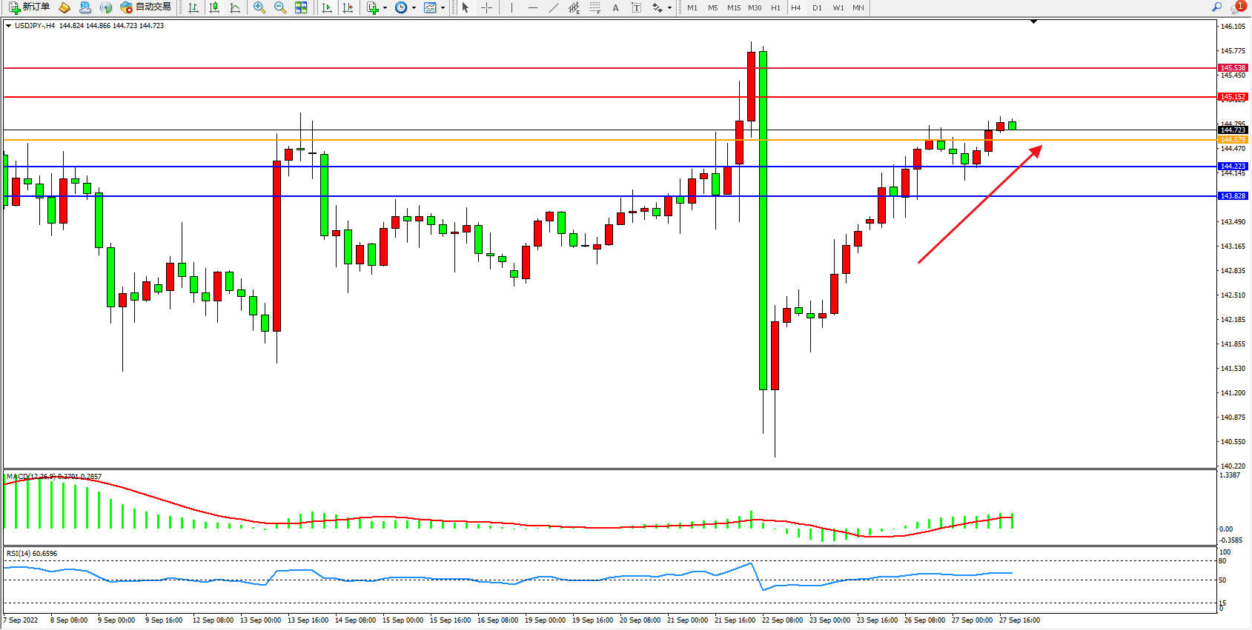The width and height of the screenshot is (1252, 630).
Task: Switch to bar chart mode
Action: 193,7
